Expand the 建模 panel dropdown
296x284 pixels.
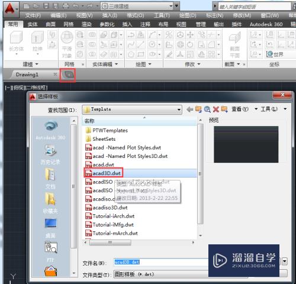pos(30,64)
